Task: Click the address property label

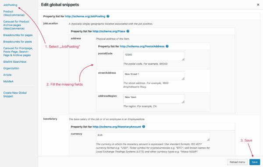Action: [76, 39]
